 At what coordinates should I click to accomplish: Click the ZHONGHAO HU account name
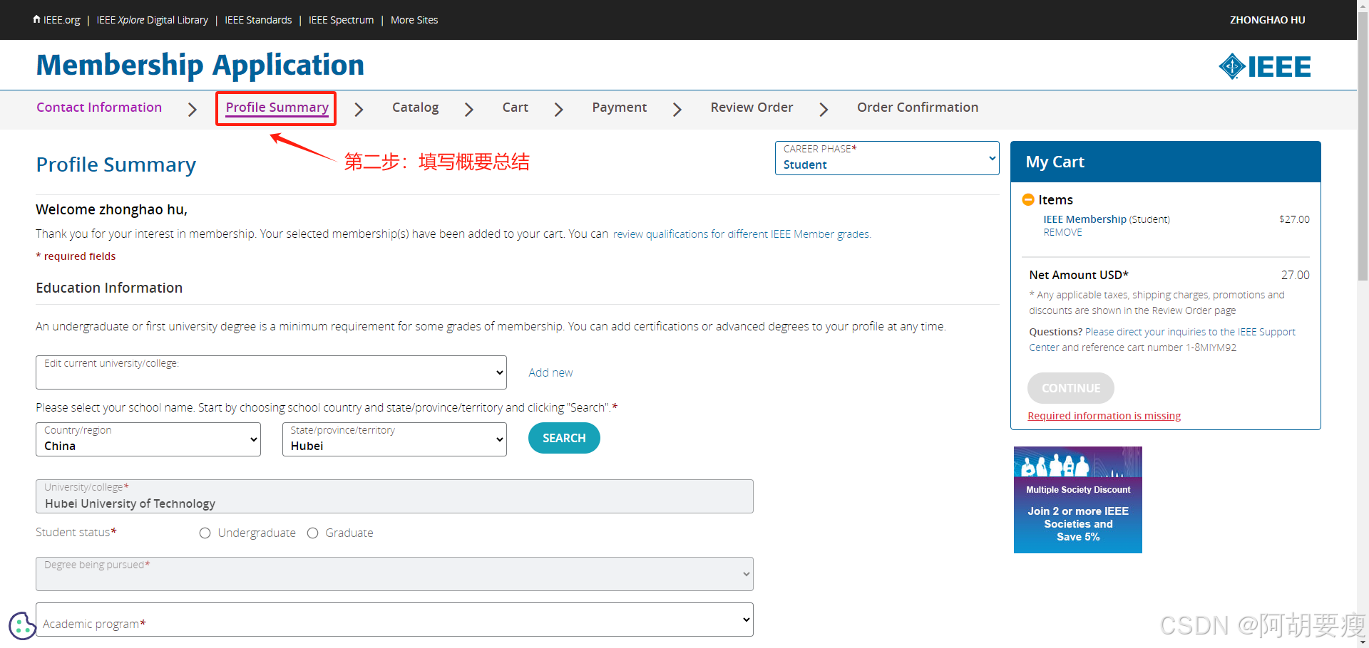[x=1267, y=20]
